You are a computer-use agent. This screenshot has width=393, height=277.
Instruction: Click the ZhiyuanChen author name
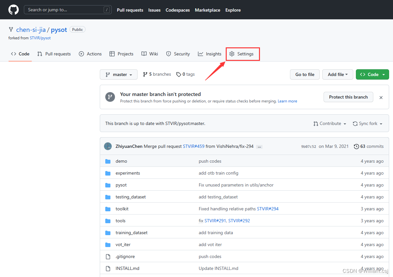point(129,146)
